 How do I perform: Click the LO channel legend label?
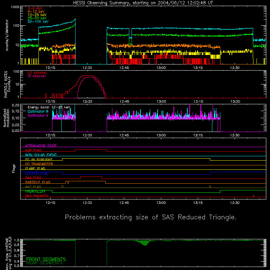37,73
